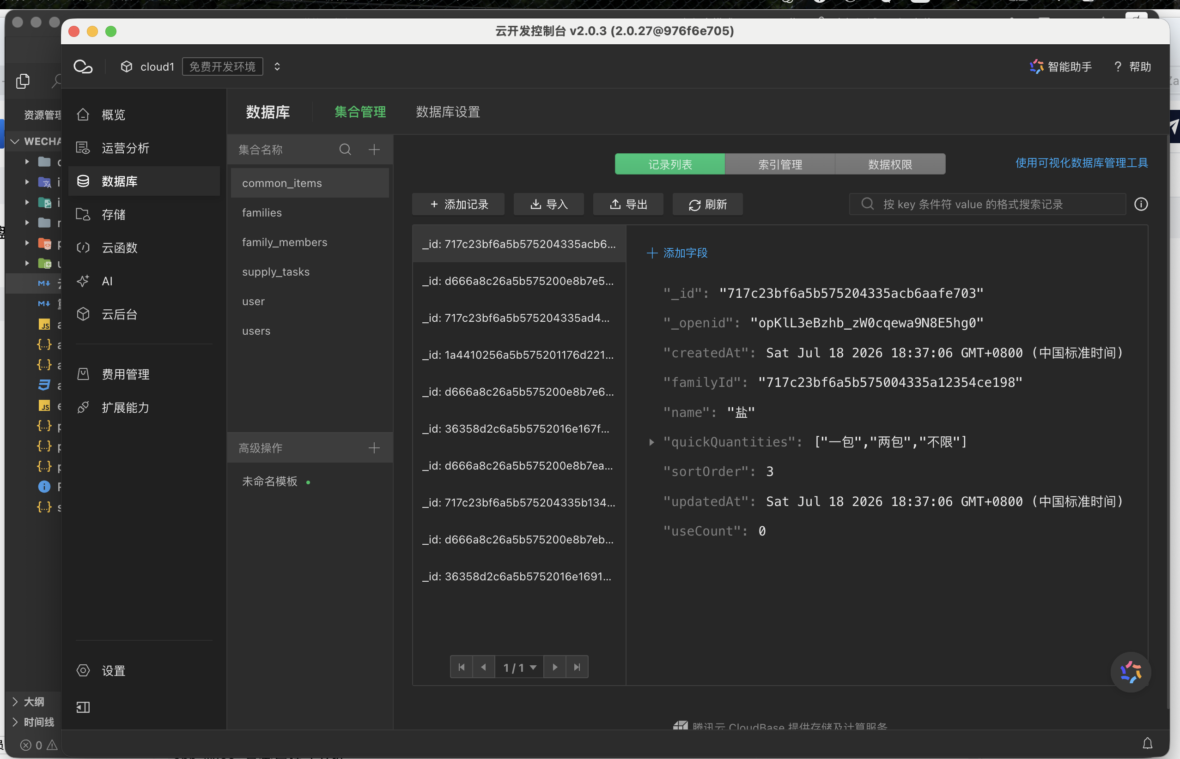Select the families collection
Viewport: 1180px width, 759px height.
(x=310, y=212)
